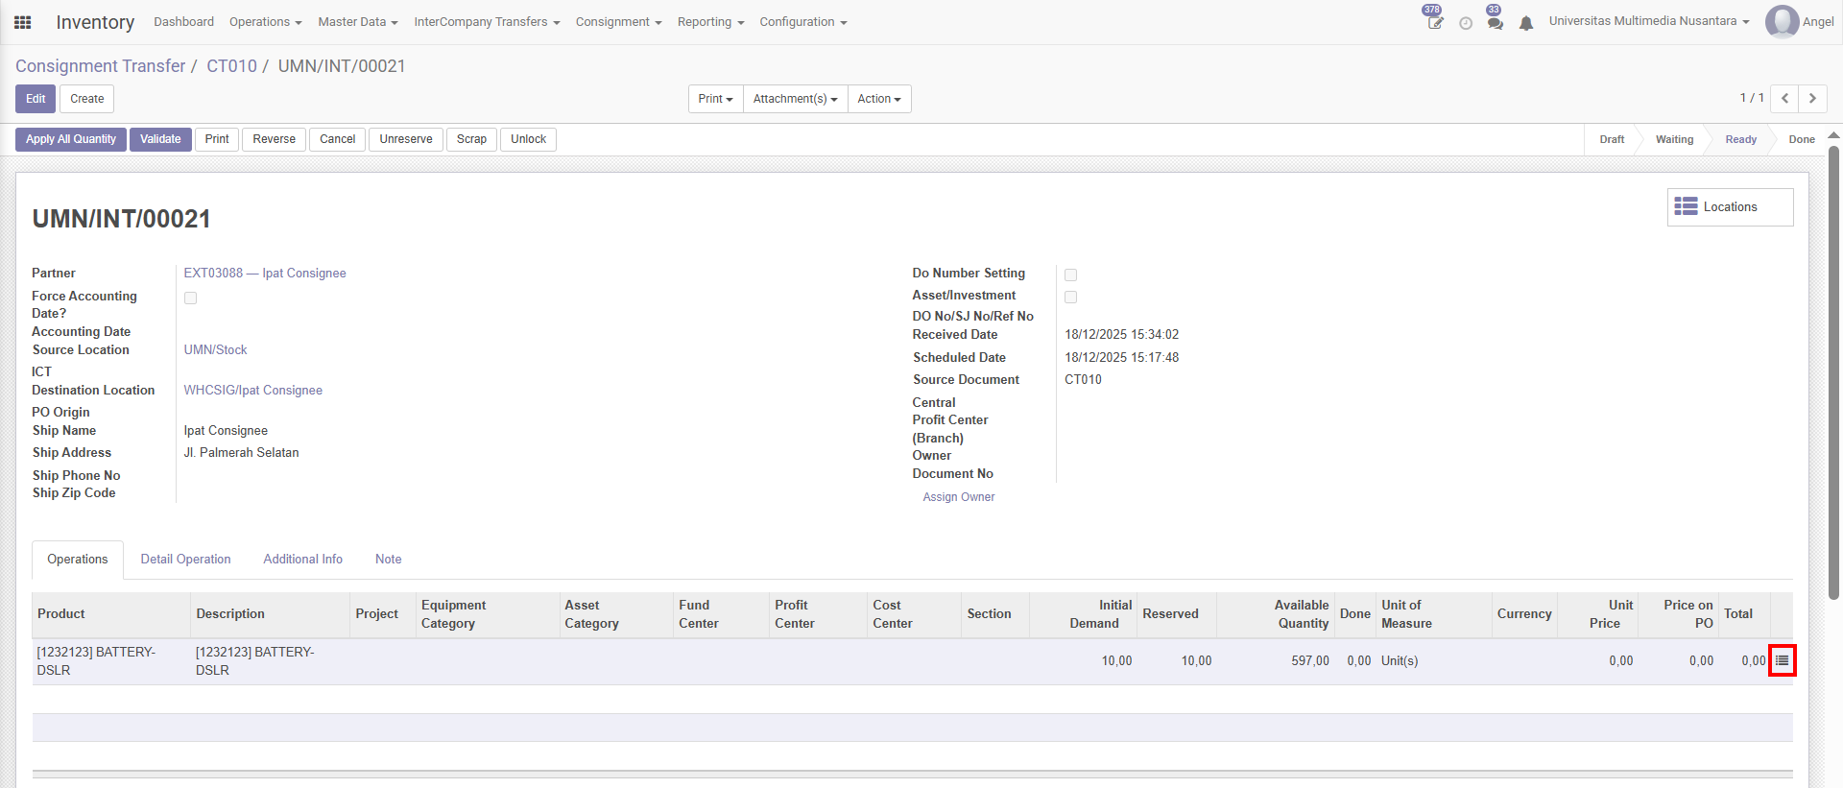Screen dimensions: 1843x788
Task: Open detailed operations list icon in product row
Action: 1782,660
